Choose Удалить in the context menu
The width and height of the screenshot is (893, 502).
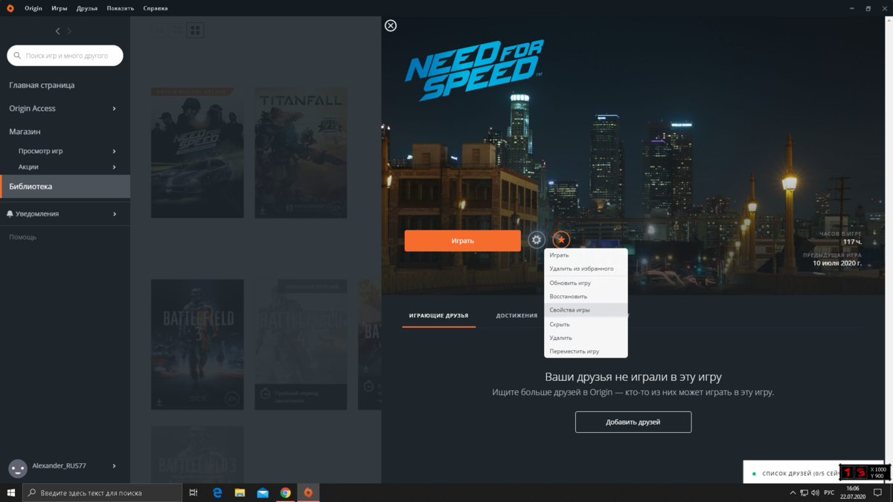(x=586, y=338)
